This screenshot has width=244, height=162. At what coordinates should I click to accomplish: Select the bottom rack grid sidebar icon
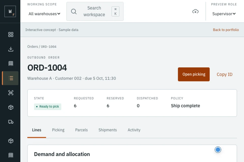[11, 155]
